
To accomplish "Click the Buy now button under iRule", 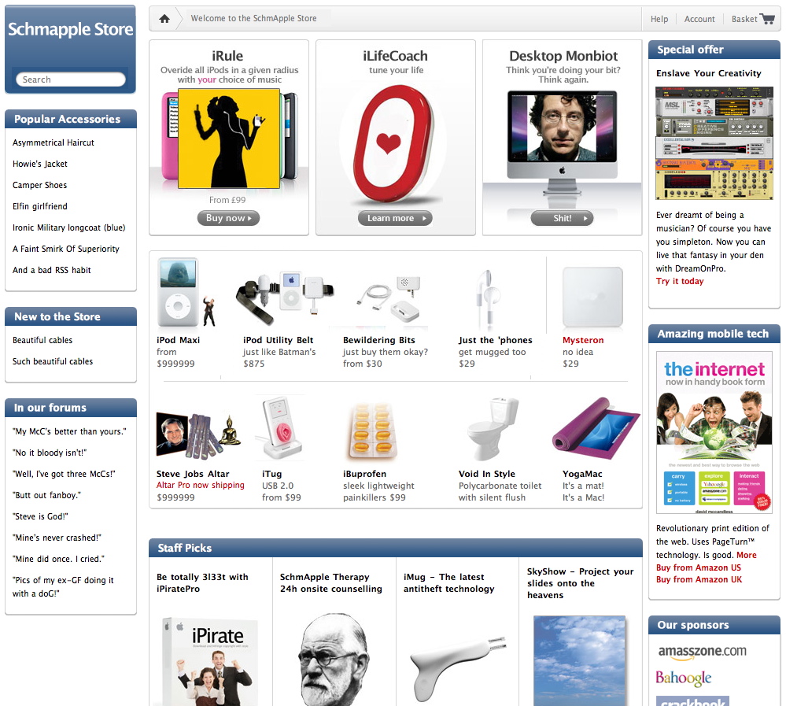I will point(228,217).
